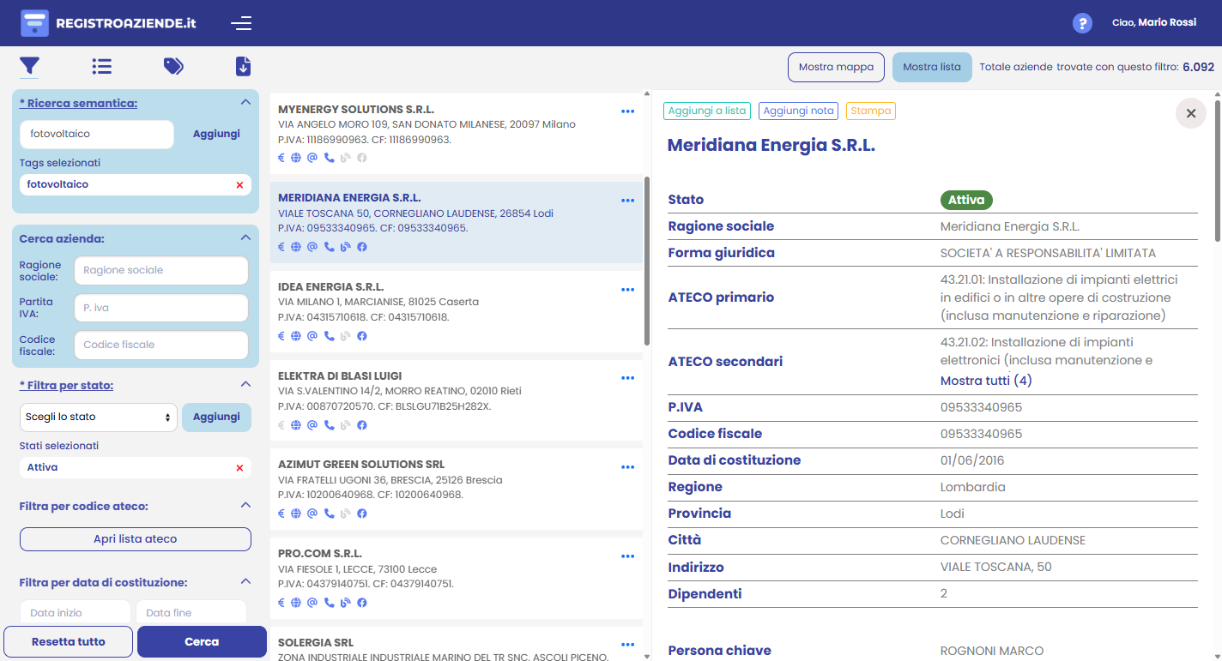Click the email @ icon for MERIDIANA ENERGIA
This screenshot has height=661, width=1222.
[312, 247]
